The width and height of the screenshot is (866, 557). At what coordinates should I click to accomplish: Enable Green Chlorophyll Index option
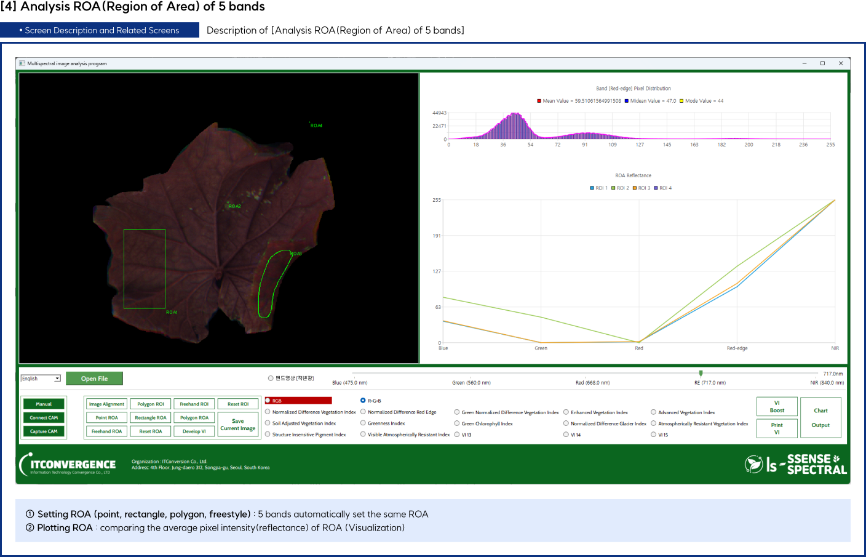[457, 423]
